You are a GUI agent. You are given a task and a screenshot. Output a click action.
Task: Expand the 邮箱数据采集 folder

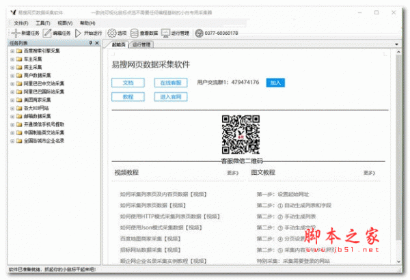click(12, 116)
